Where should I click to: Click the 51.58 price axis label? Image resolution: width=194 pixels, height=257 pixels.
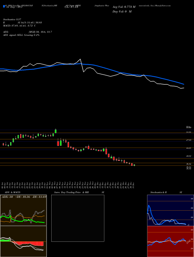click(189, 132)
